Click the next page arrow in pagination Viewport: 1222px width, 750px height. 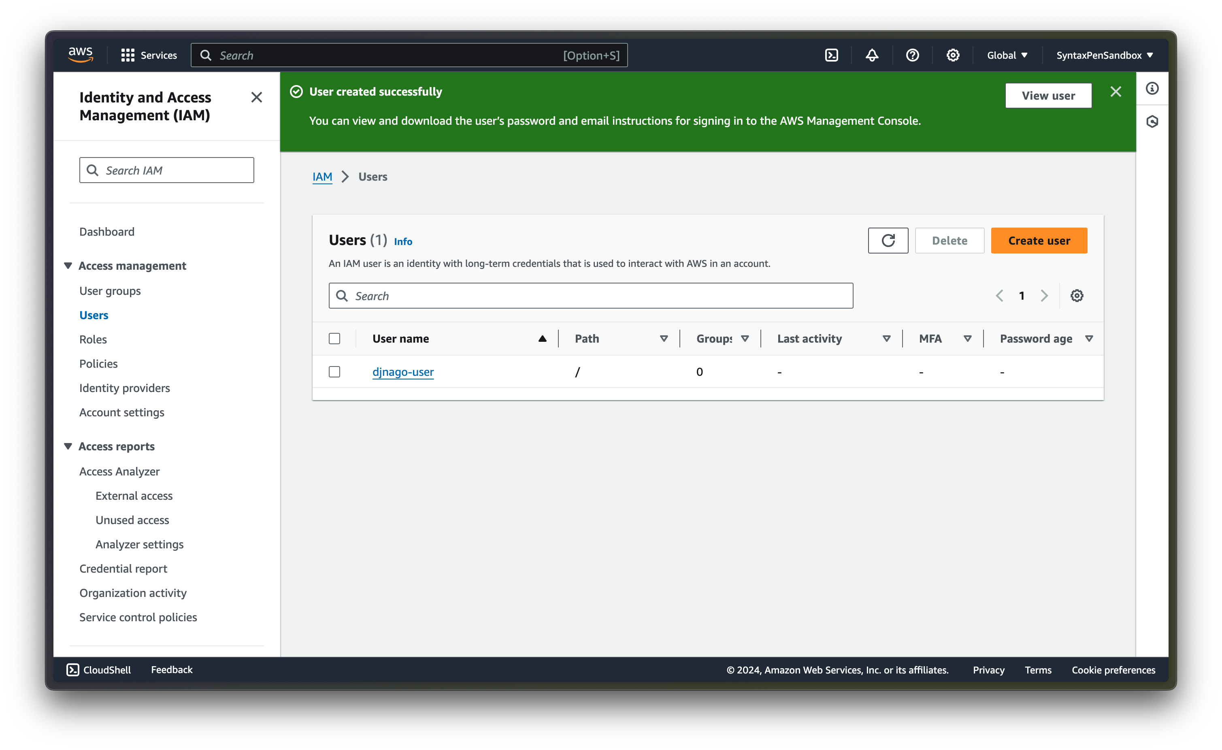pyautogui.click(x=1045, y=295)
